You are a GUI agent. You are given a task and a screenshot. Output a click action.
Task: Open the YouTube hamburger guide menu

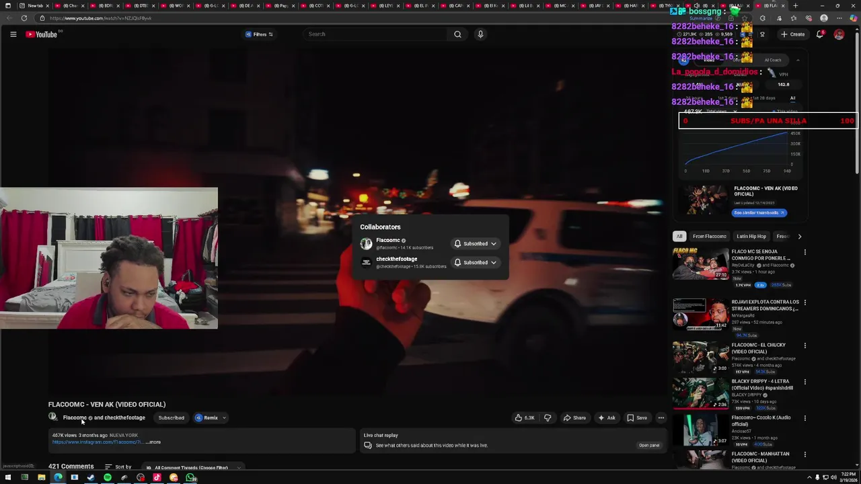[x=13, y=34]
